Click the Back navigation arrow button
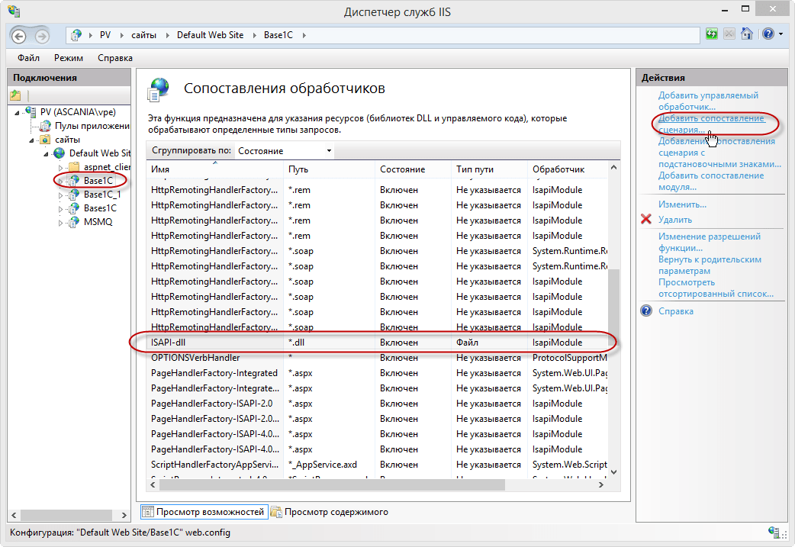Viewport: 795px width, 547px height. (x=19, y=36)
